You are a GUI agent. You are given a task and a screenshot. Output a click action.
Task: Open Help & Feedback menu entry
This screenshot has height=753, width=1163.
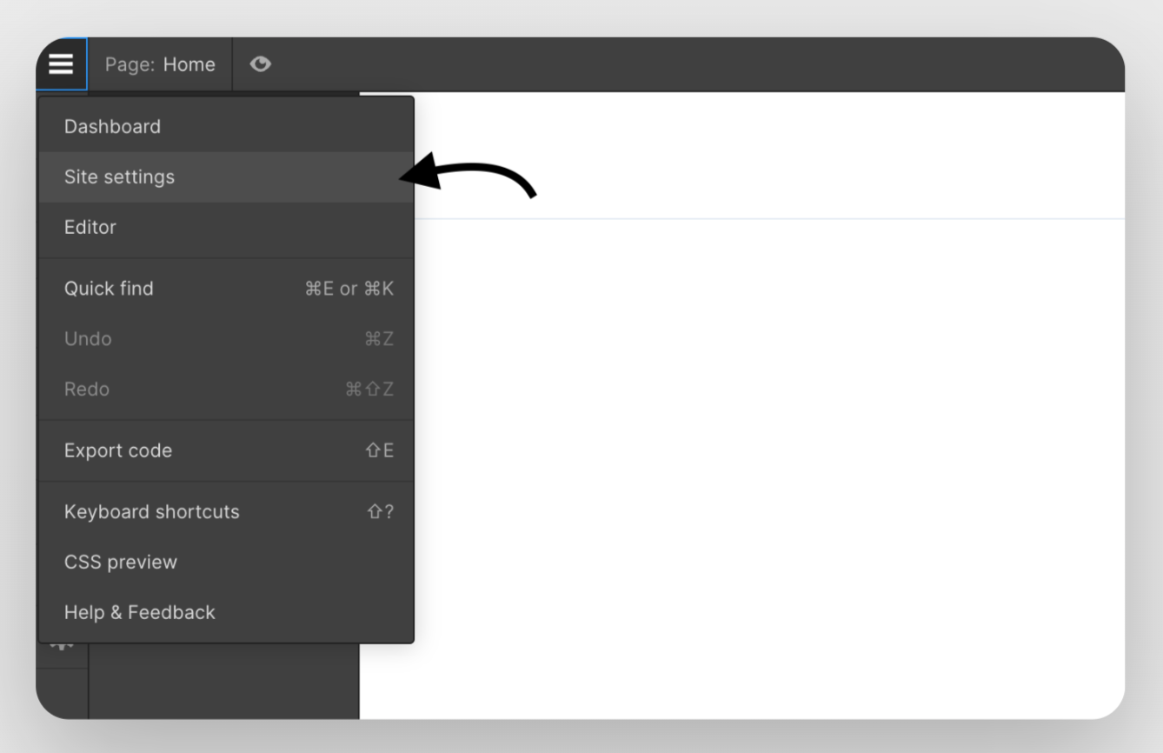click(x=226, y=613)
